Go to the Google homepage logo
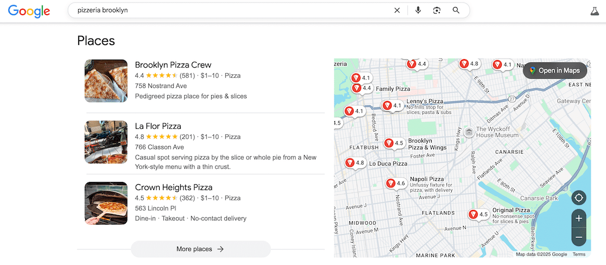The height and width of the screenshot is (265, 606). coord(29,11)
